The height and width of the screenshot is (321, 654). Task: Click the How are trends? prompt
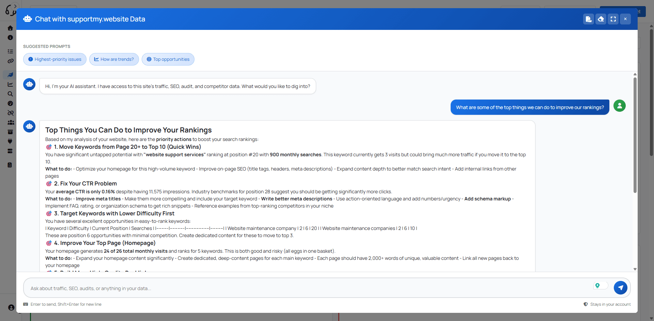point(114,59)
